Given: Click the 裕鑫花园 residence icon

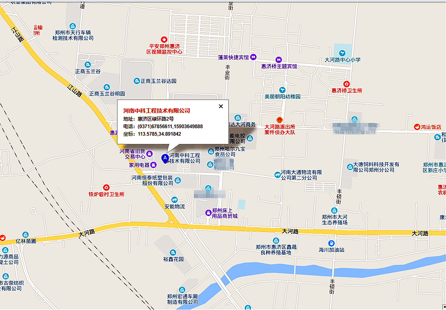Looking at the screenshot, I should point(173,253).
